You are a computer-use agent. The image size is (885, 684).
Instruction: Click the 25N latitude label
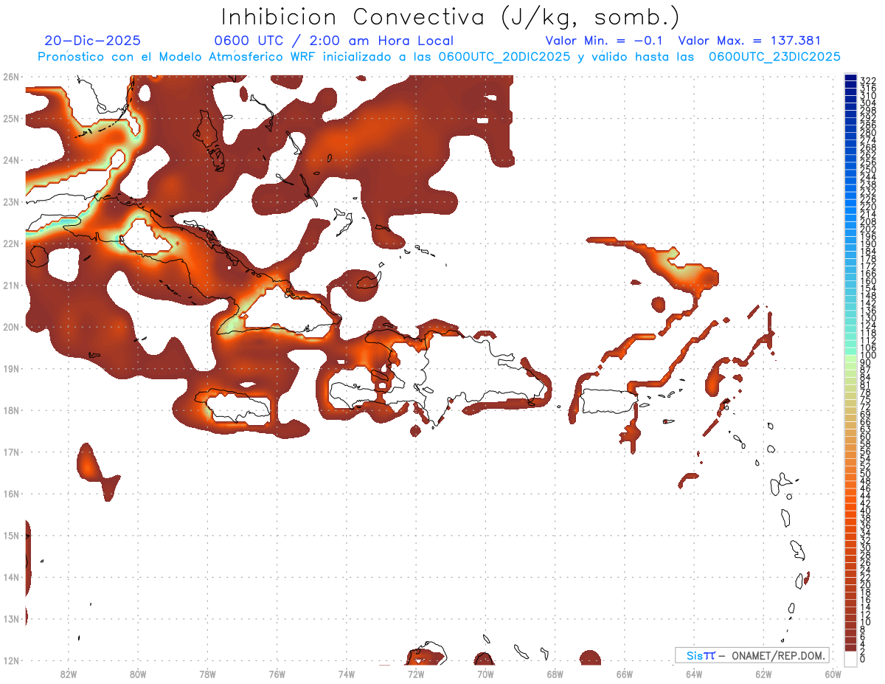(x=11, y=118)
